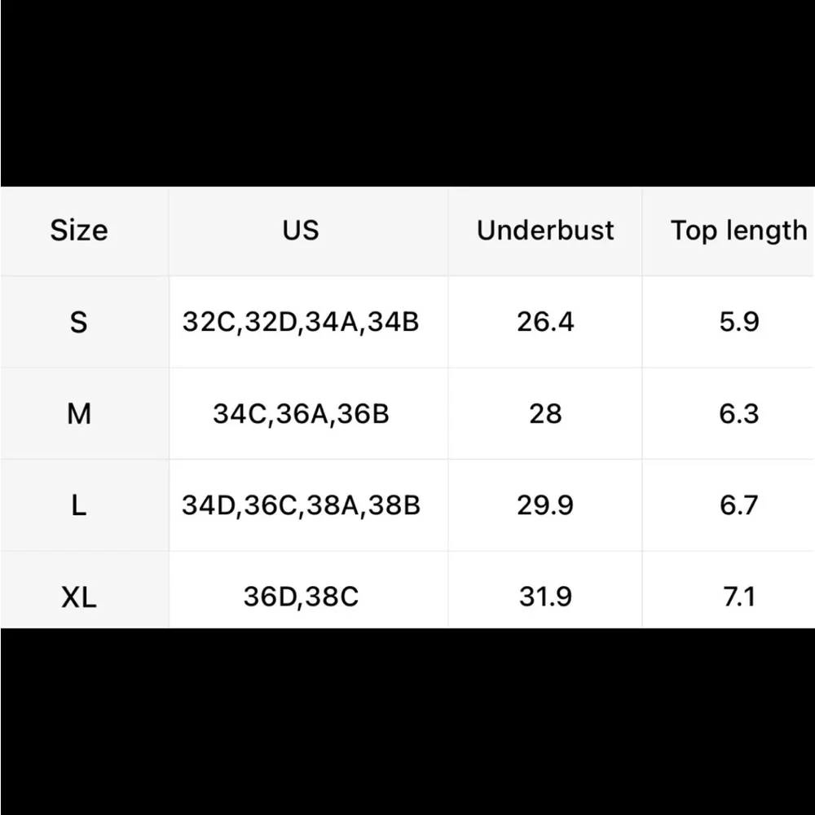
Task: Click the 5.9 top length value
Action: click(x=738, y=322)
